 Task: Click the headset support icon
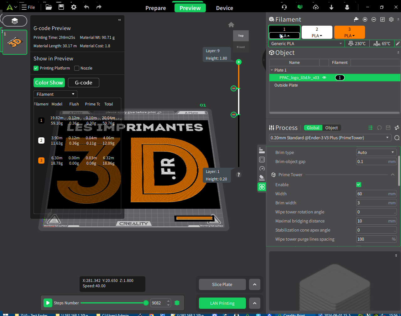pyautogui.click(x=284, y=7)
